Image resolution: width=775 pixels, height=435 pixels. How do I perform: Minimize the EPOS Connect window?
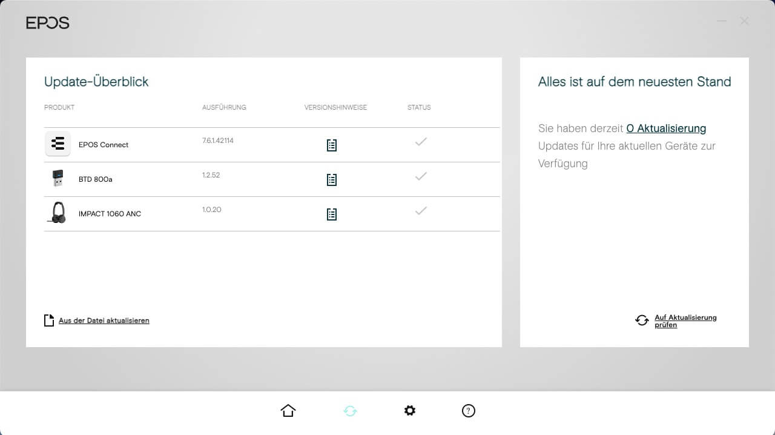coord(721,21)
